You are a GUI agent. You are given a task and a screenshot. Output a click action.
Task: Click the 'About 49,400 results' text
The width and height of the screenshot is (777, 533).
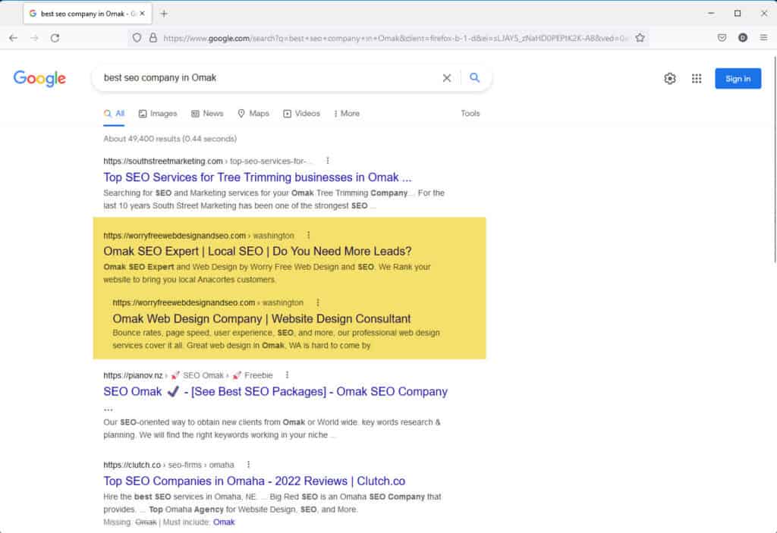pos(170,139)
